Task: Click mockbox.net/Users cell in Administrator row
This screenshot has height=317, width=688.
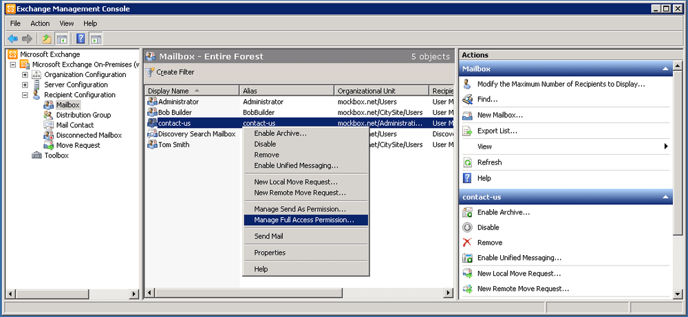Action: point(367,102)
